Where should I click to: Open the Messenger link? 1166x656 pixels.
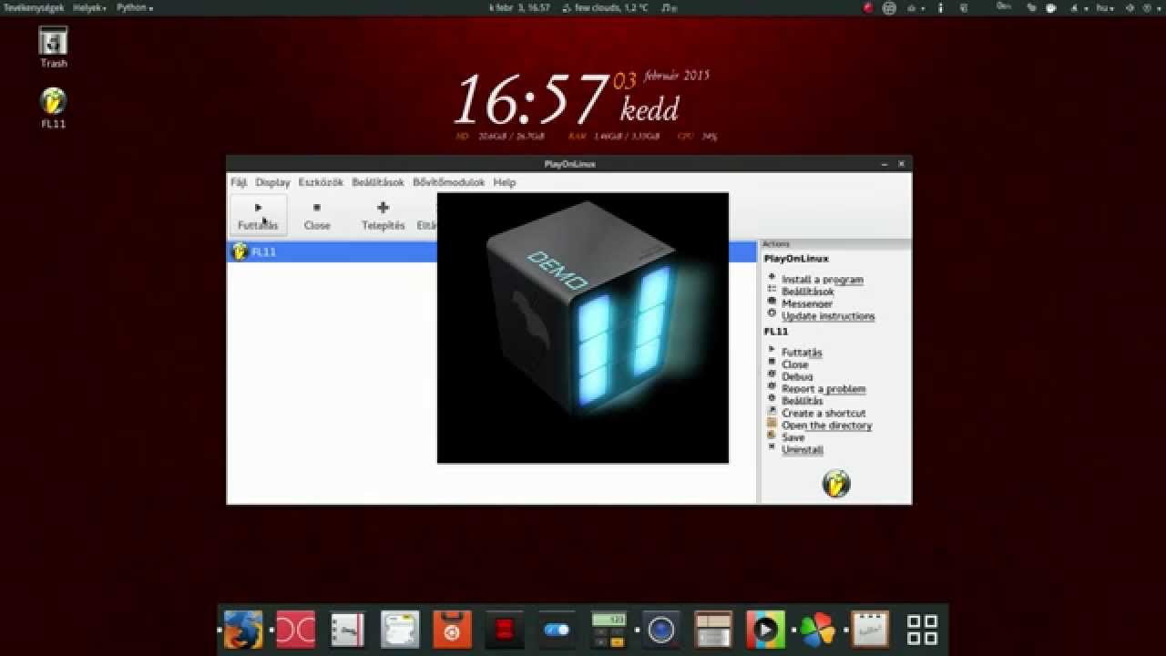tap(807, 303)
